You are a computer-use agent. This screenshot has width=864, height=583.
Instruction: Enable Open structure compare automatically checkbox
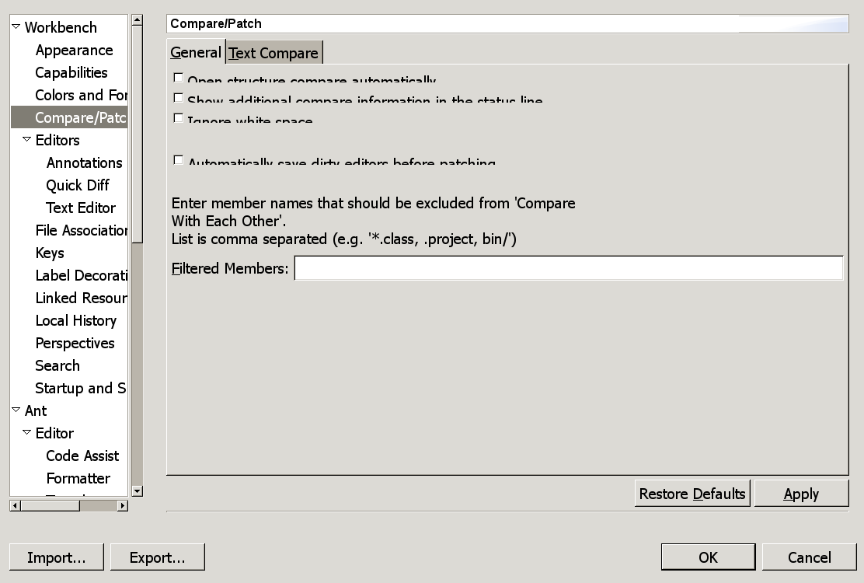point(179,78)
